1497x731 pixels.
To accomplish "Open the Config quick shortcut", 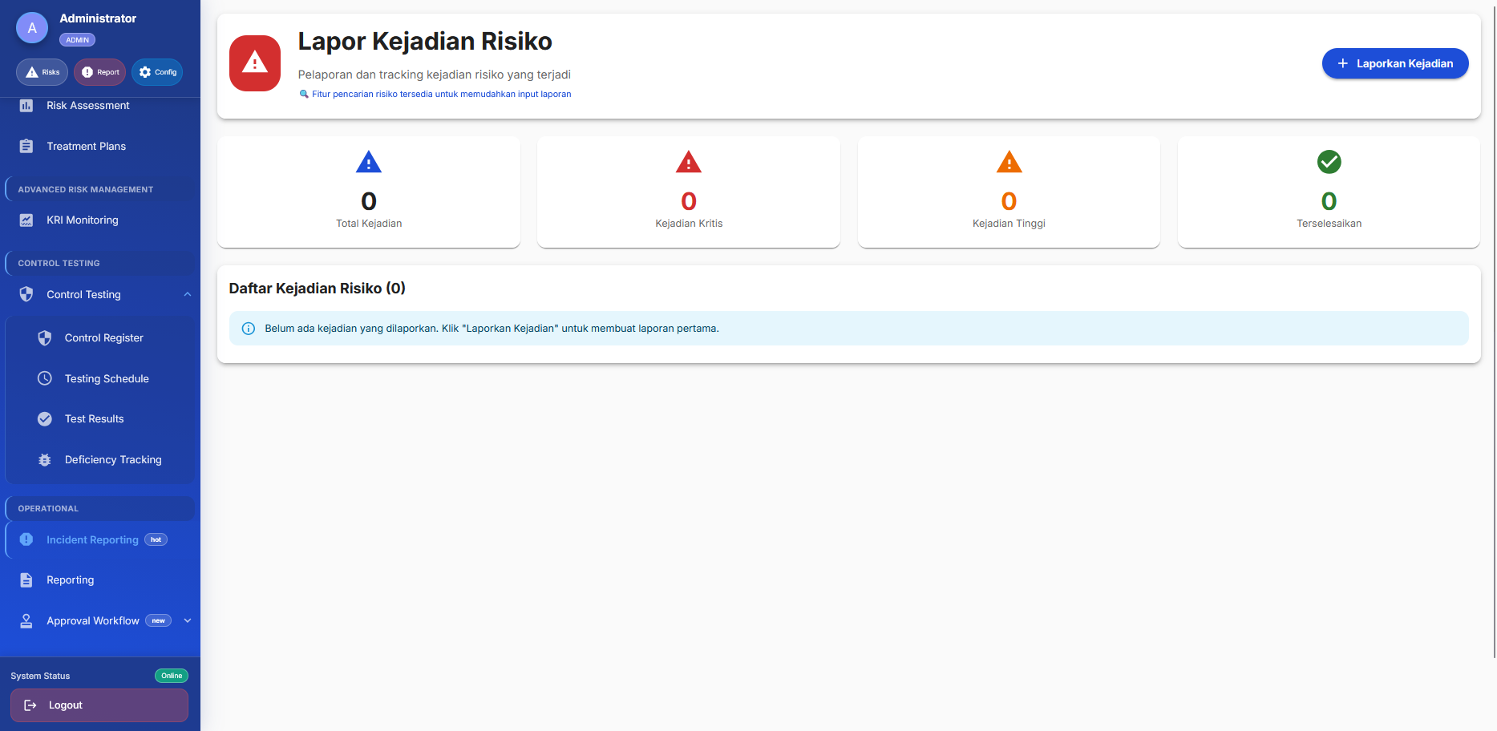I will coord(157,72).
